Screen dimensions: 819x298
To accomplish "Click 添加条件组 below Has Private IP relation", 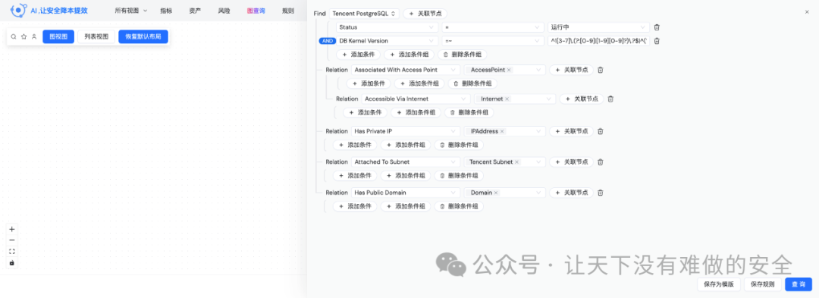I will [x=406, y=145].
